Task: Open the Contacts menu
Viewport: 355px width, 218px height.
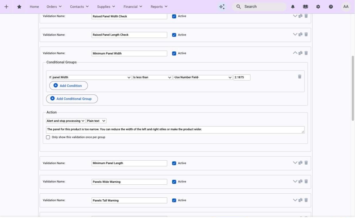Action: (79, 7)
